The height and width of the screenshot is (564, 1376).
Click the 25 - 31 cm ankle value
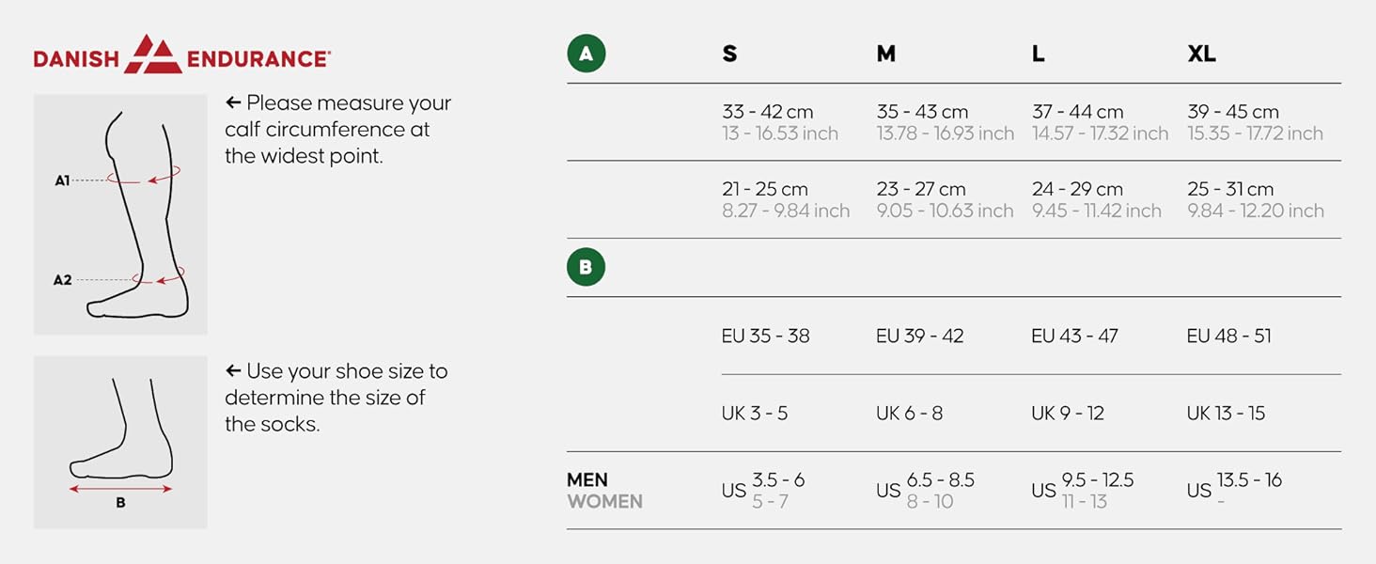[x=1230, y=189]
